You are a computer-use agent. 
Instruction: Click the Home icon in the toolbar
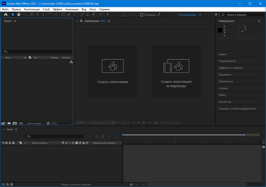(6, 14)
